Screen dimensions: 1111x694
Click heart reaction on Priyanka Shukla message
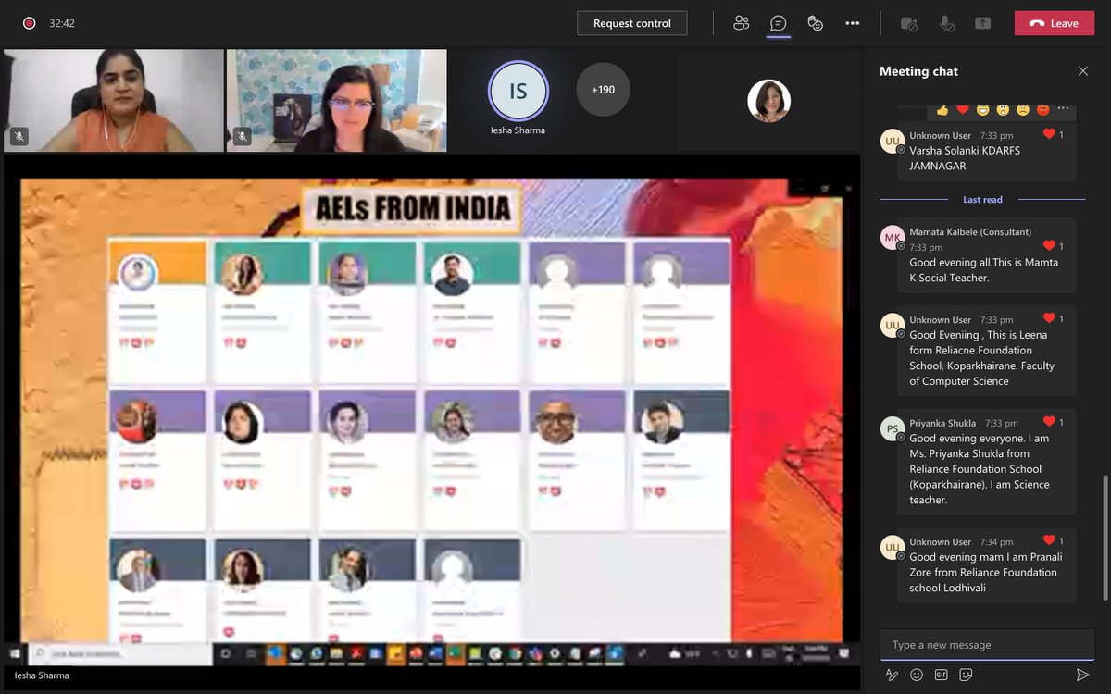click(1049, 422)
